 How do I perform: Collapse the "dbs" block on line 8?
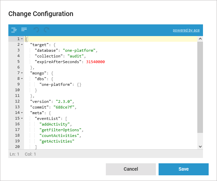pos(22,78)
